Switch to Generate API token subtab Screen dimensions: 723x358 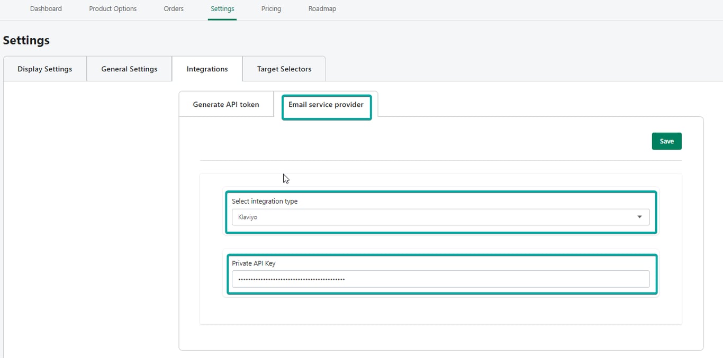(226, 105)
